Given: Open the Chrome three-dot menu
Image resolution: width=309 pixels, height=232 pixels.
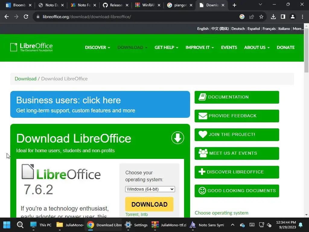Looking at the screenshot, I should 302,17.
